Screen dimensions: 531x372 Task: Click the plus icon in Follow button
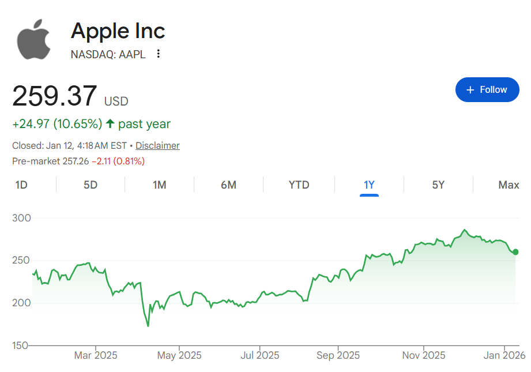click(x=470, y=90)
